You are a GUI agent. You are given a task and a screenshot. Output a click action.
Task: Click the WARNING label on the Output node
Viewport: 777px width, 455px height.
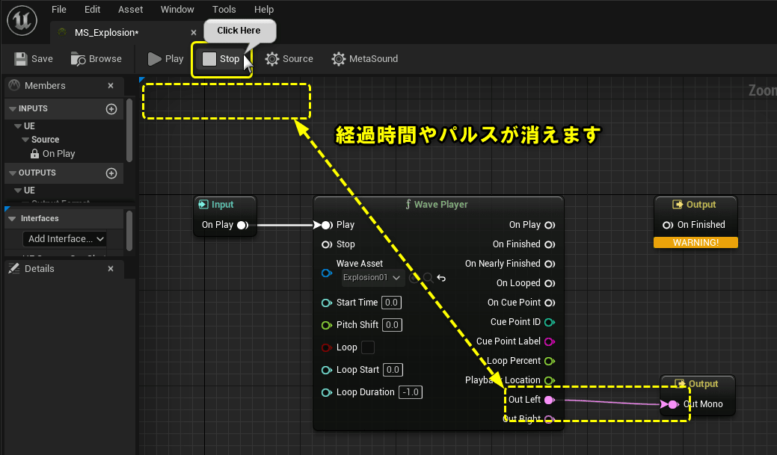click(x=695, y=242)
